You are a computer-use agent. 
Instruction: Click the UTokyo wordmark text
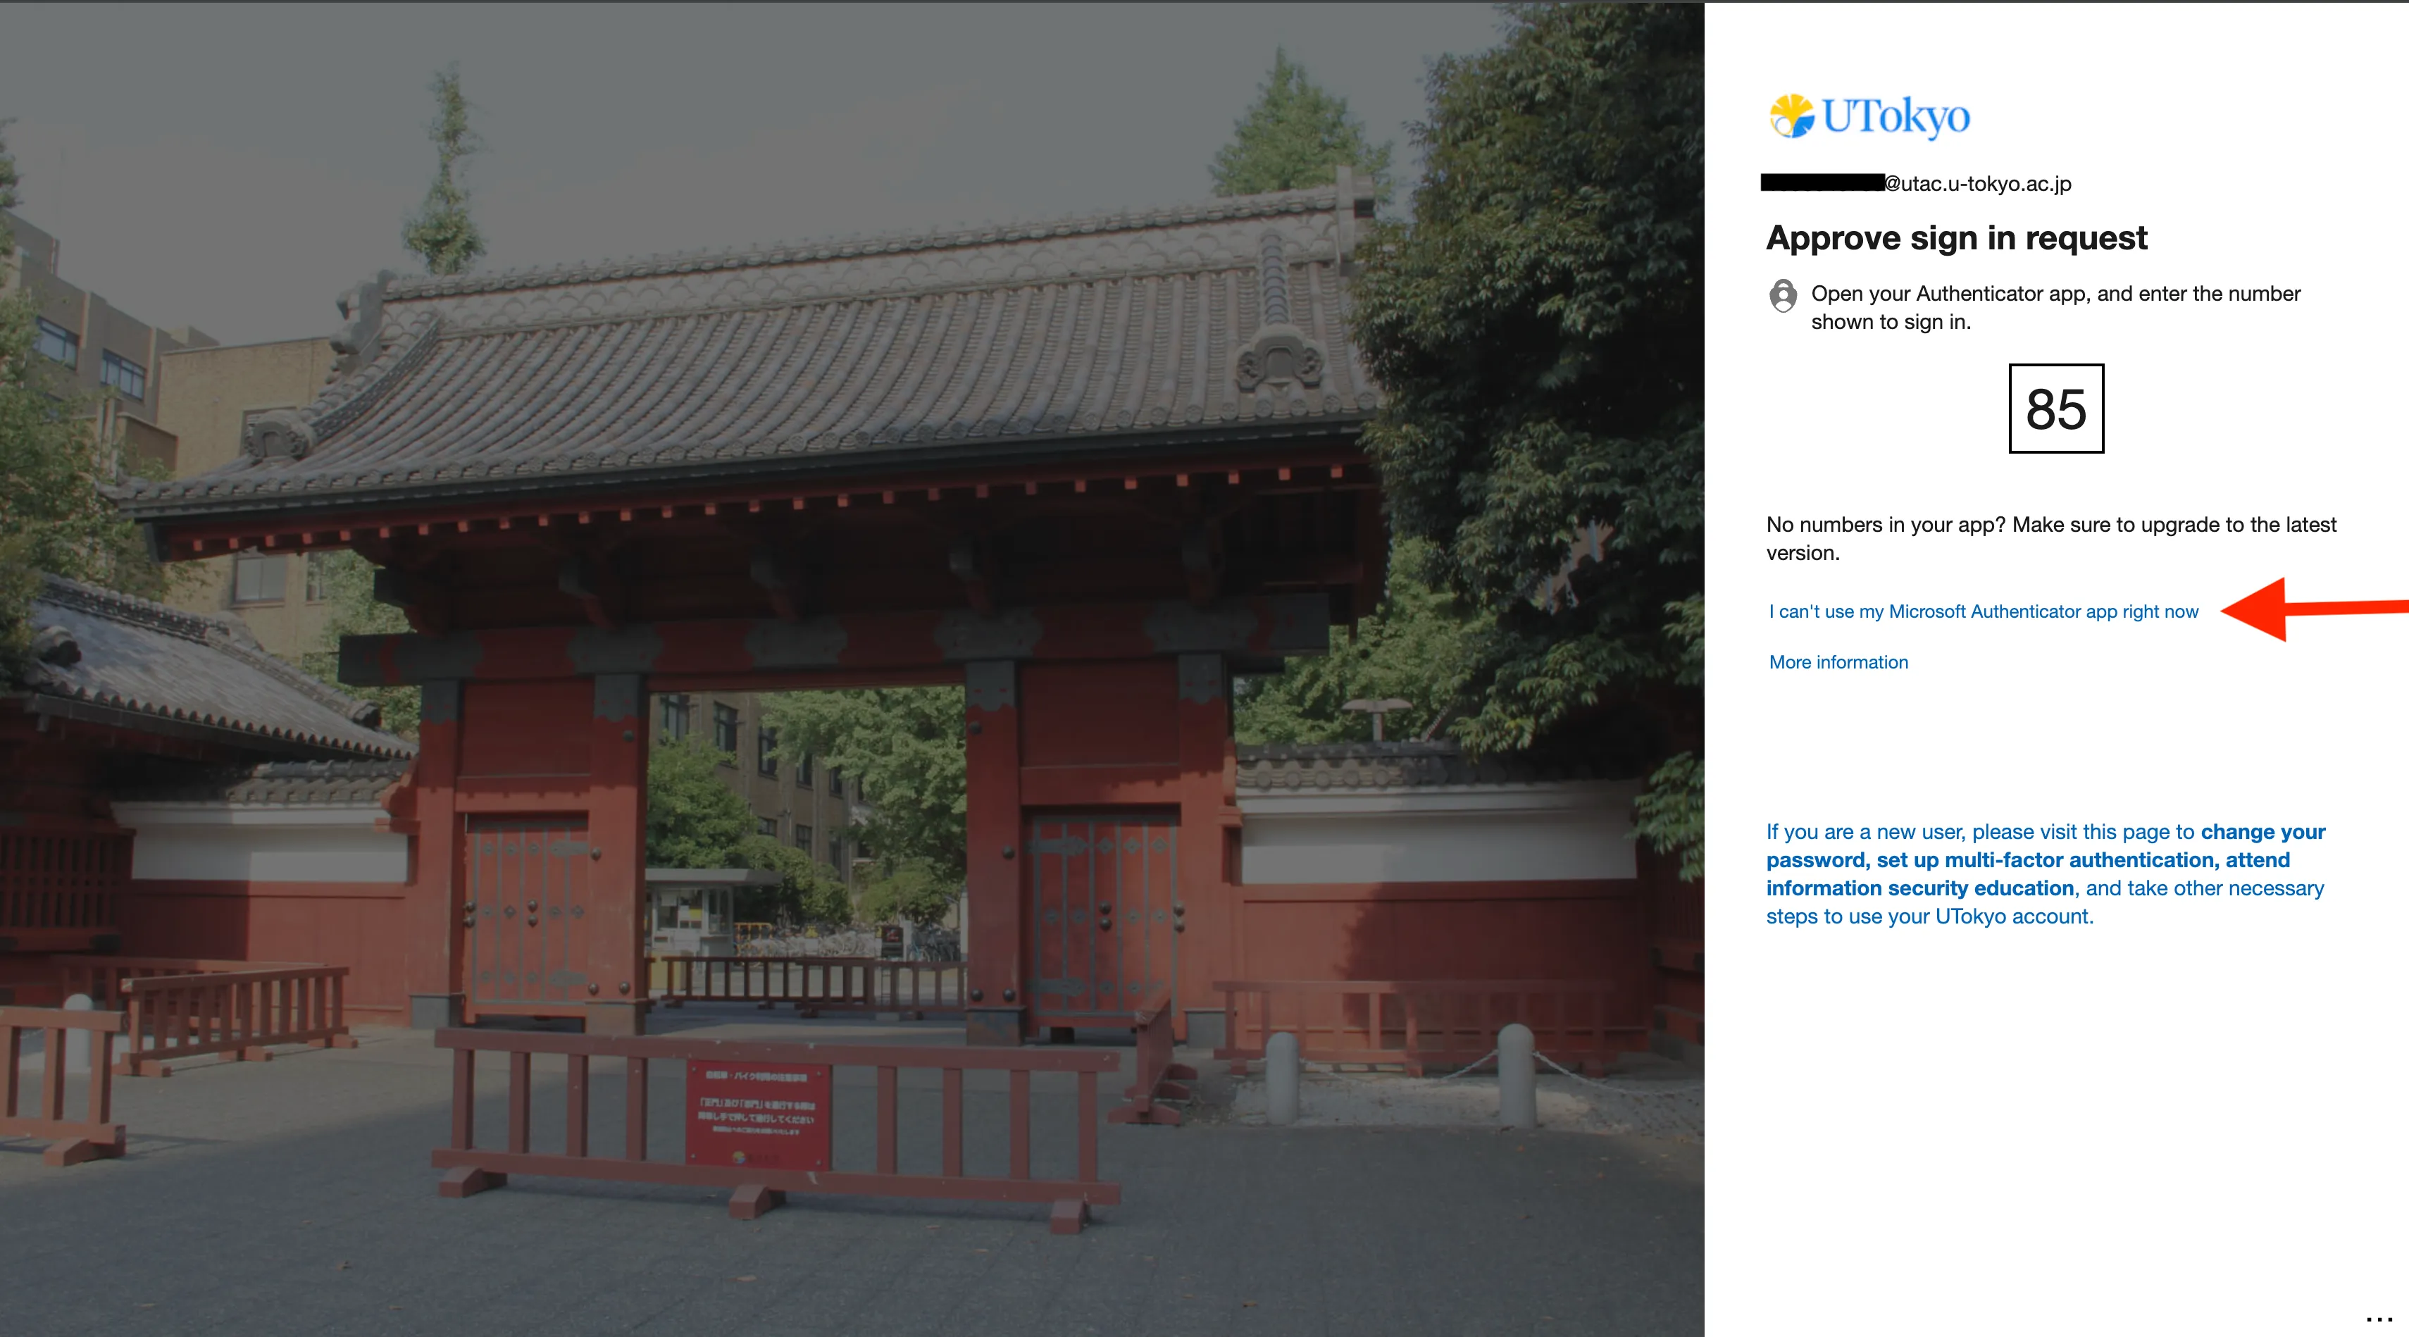pos(1896,117)
